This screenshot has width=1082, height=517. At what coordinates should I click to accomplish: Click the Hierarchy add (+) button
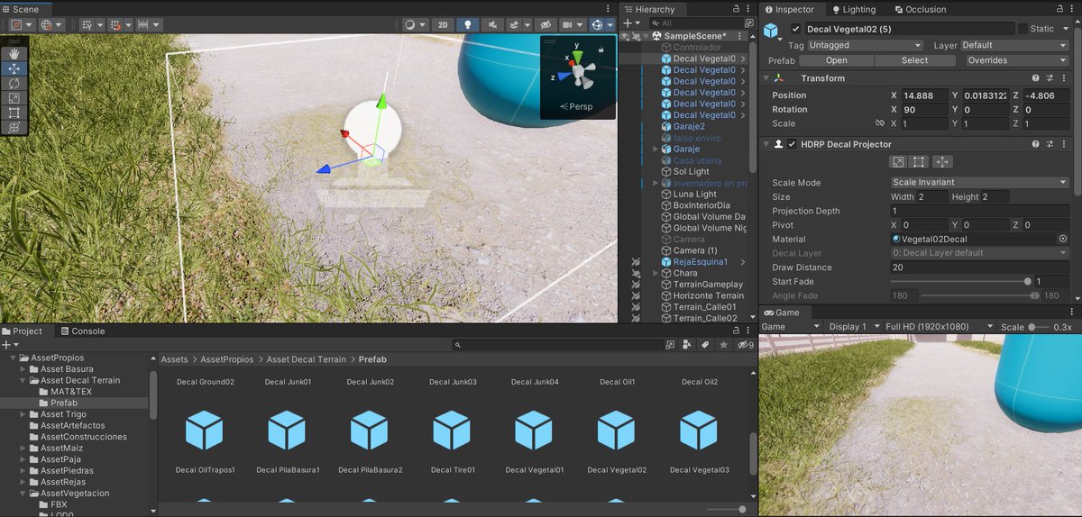[628, 23]
